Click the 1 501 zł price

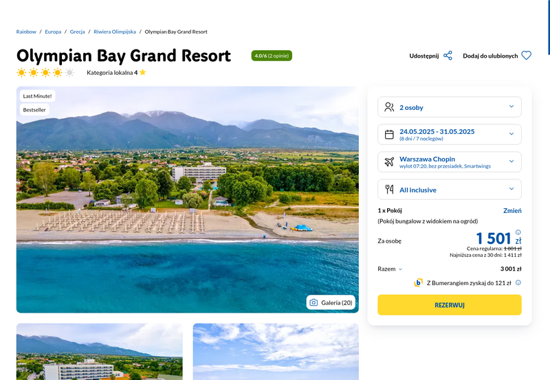(x=498, y=238)
